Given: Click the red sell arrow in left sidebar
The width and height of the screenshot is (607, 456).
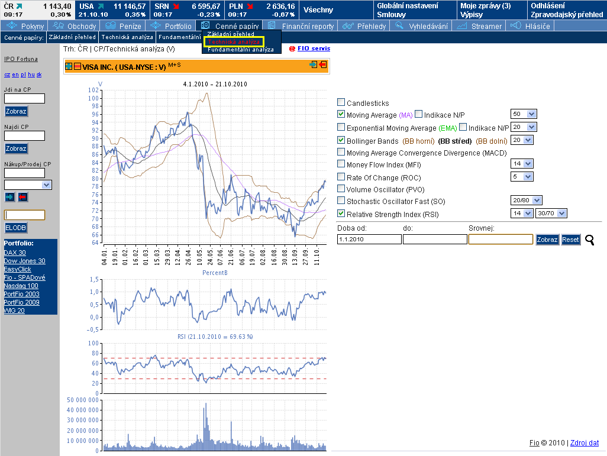Looking at the screenshot, I should (23, 197).
